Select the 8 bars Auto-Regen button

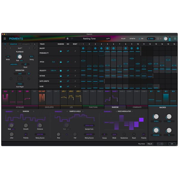(20, 84)
